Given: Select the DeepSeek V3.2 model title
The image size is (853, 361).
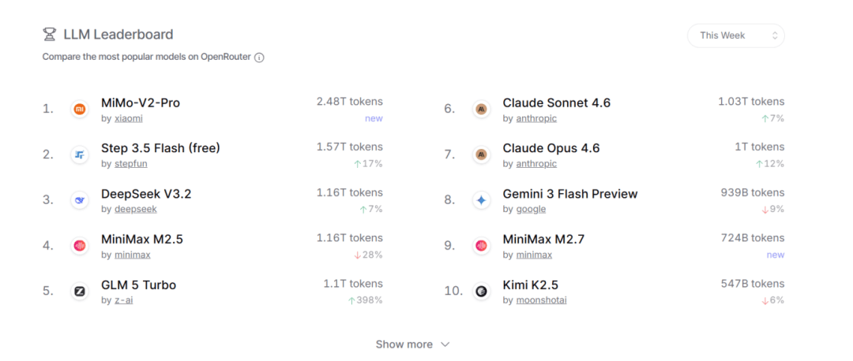Looking at the screenshot, I should click(x=146, y=194).
